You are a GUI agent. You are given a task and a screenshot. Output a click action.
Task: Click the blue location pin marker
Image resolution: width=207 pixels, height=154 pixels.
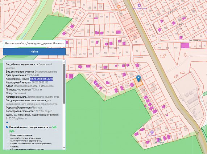pyautogui.click(x=138, y=78)
